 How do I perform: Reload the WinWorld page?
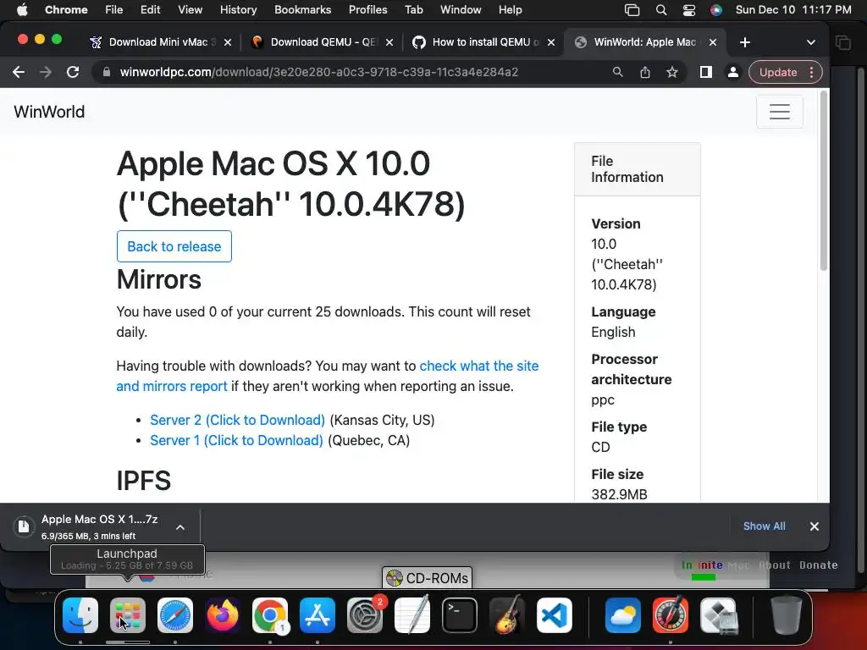tap(73, 73)
